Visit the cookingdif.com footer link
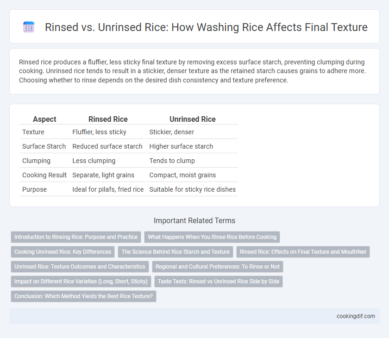 point(356,316)
